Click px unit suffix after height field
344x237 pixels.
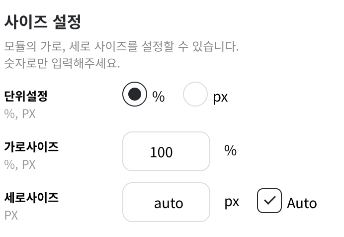(232, 202)
